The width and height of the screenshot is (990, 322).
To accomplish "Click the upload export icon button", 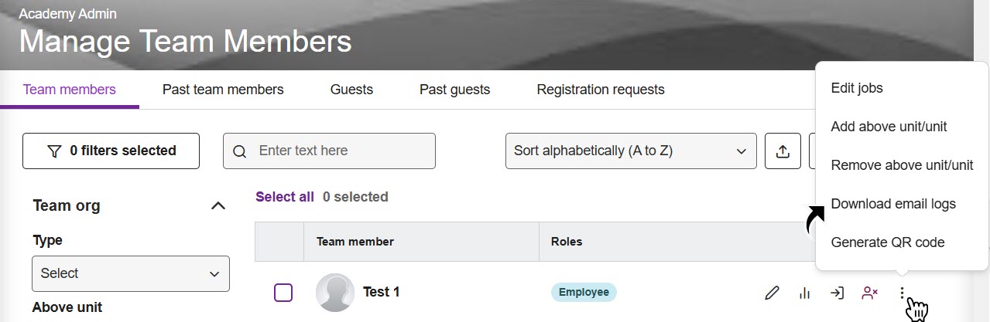I will (x=783, y=151).
